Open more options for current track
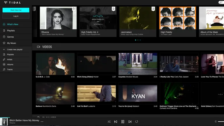The width and height of the screenshot is (224, 126). pyautogui.click(x=42, y=122)
